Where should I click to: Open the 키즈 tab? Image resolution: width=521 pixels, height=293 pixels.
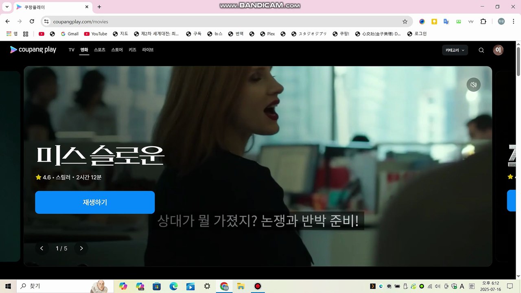(132, 50)
